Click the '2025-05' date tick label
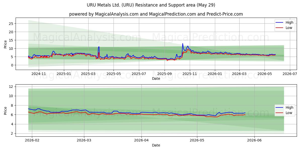Image resolution: width=302 pixels, height=151 pixels. [x=114, y=74]
